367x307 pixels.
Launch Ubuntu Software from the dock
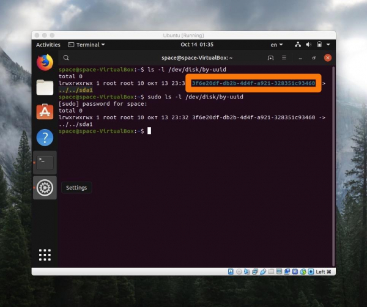(x=45, y=112)
